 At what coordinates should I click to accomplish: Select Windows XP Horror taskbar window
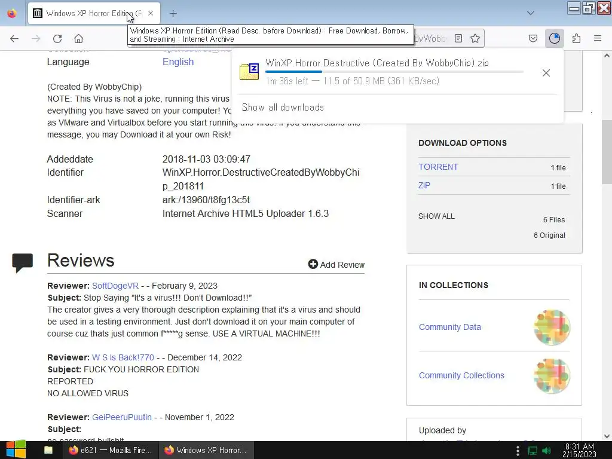click(206, 450)
